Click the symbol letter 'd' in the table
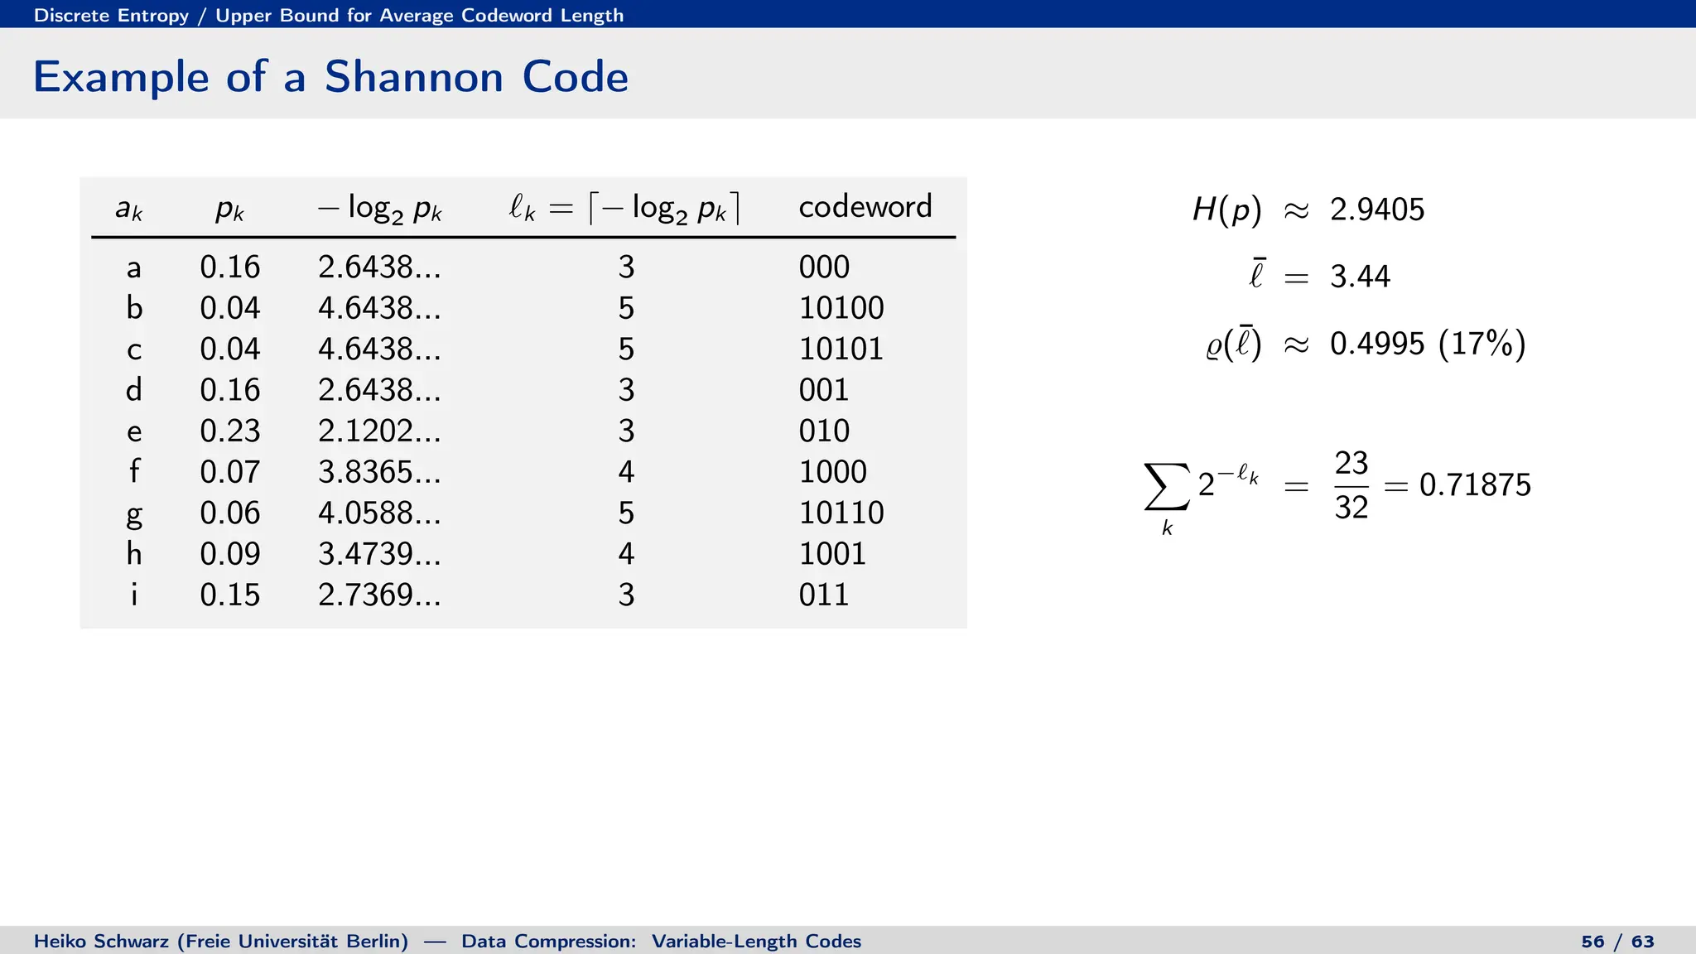Image resolution: width=1696 pixels, height=954 pixels. [x=134, y=389]
